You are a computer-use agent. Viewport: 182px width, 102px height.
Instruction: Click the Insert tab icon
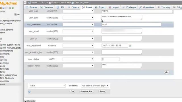[83, 7]
